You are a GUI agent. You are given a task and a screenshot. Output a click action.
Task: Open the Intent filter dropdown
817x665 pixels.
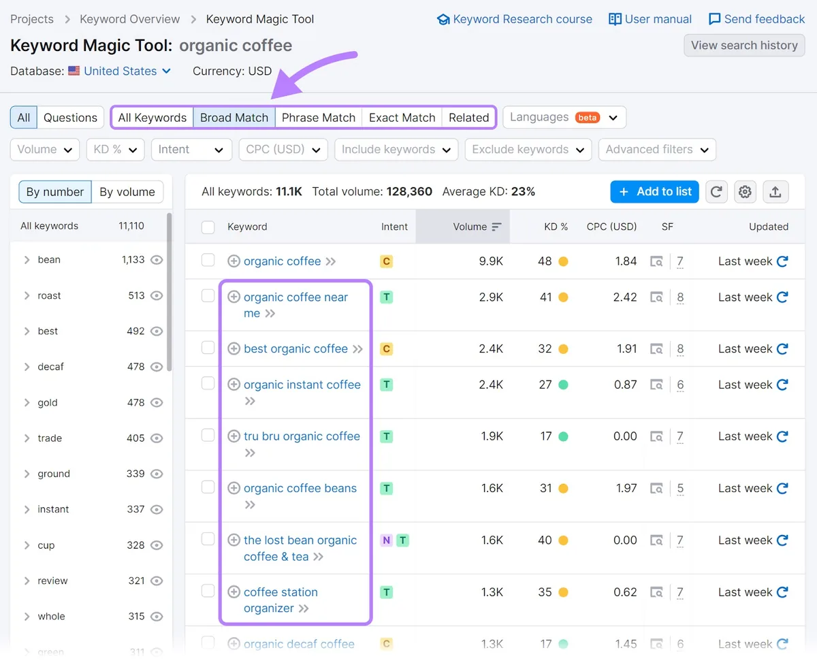(191, 150)
